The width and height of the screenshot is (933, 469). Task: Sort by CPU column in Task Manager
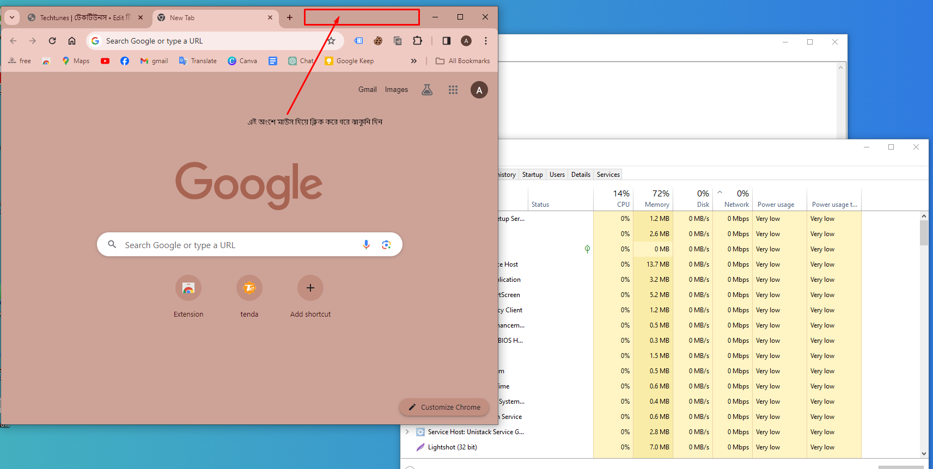[x=613, y=199]
